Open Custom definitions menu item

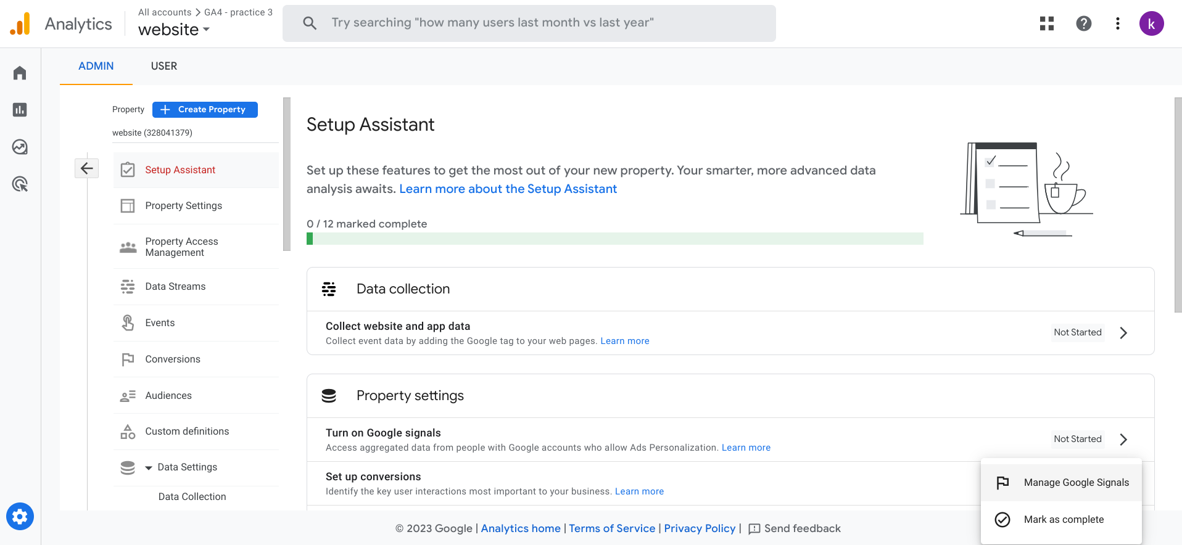point(196,432)
